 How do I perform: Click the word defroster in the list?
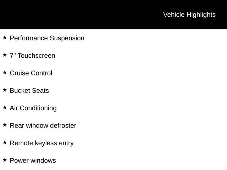pos(63,126)
